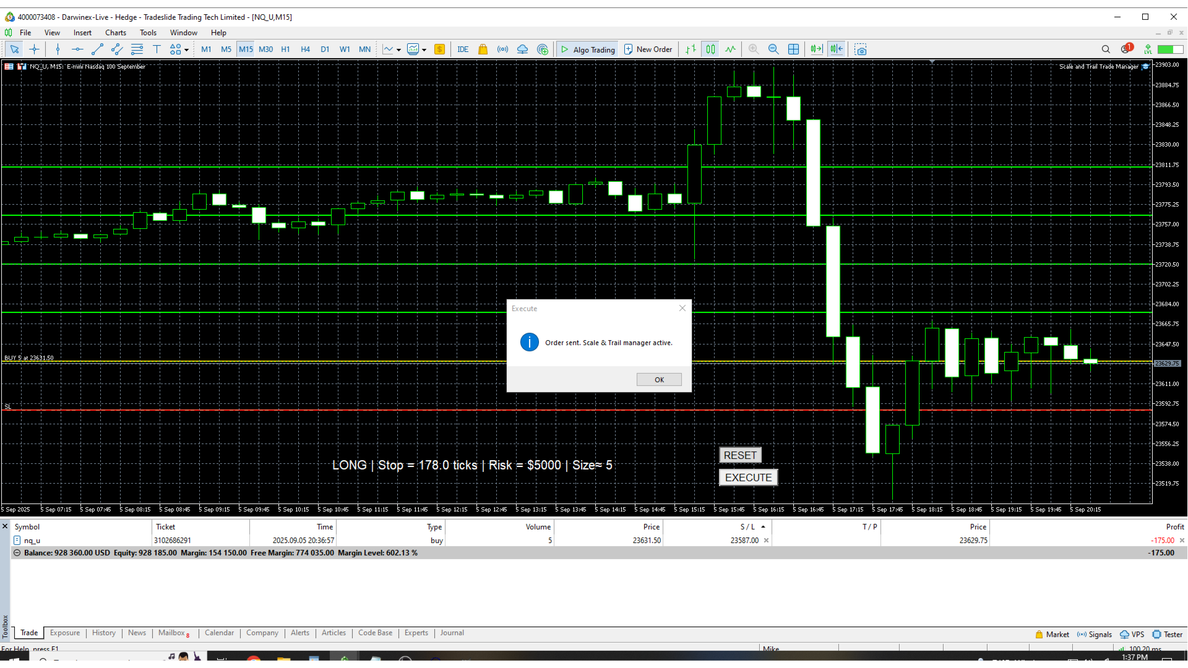Zoom in the chart magnifier
Screen dimensions: 1188x668
click(754, 49)
